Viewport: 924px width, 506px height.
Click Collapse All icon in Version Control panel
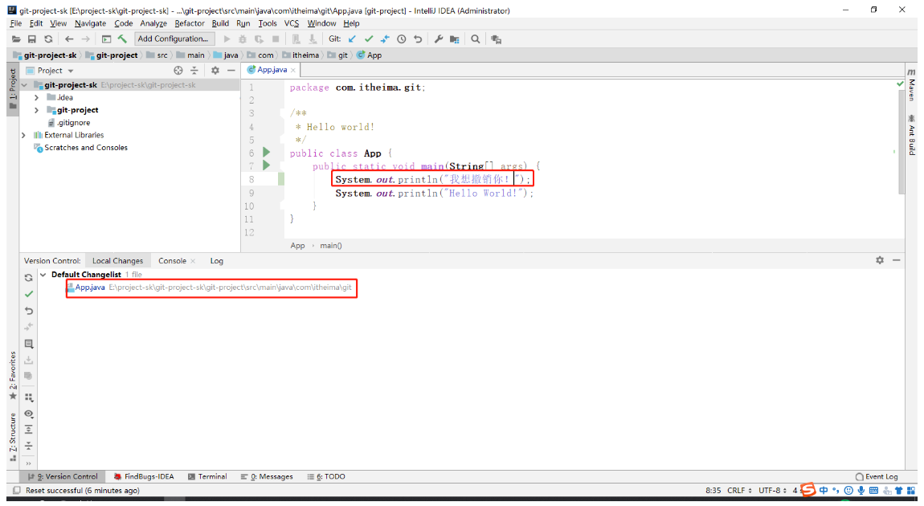(28, 445)
